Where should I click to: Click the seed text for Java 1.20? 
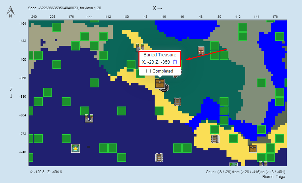(x=65, y=8)
